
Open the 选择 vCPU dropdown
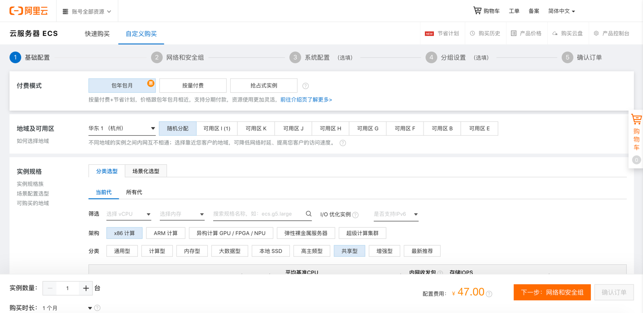click(128, 214)
